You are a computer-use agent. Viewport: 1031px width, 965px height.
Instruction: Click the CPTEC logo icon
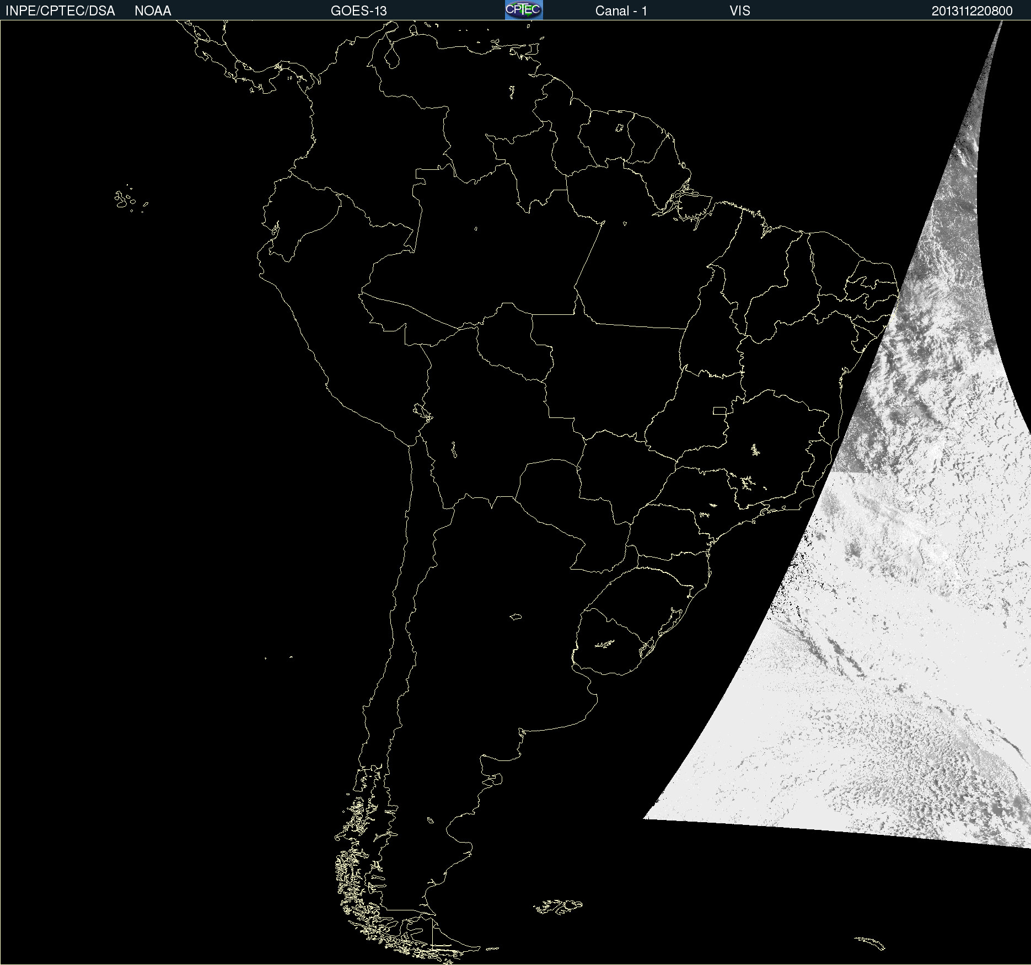point(524,10)
